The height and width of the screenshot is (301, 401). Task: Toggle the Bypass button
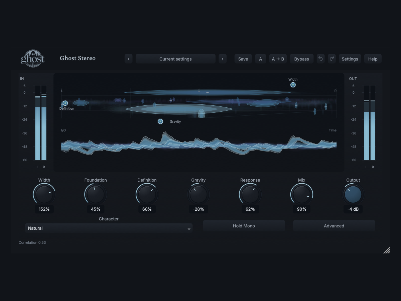(301, 59)
